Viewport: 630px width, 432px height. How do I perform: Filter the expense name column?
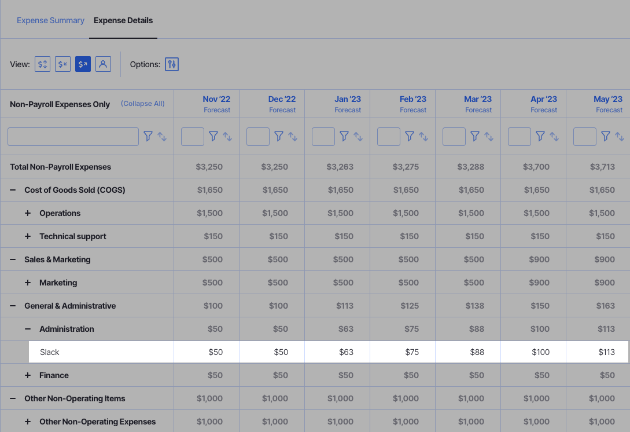(148, 136)
